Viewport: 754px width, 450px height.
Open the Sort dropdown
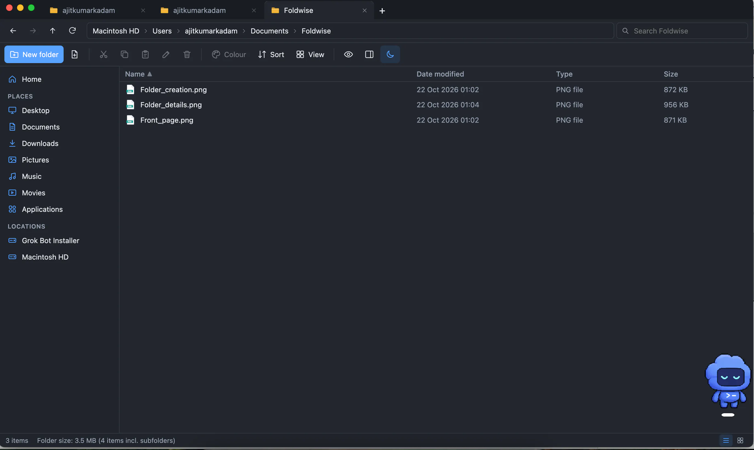point(271,54)
